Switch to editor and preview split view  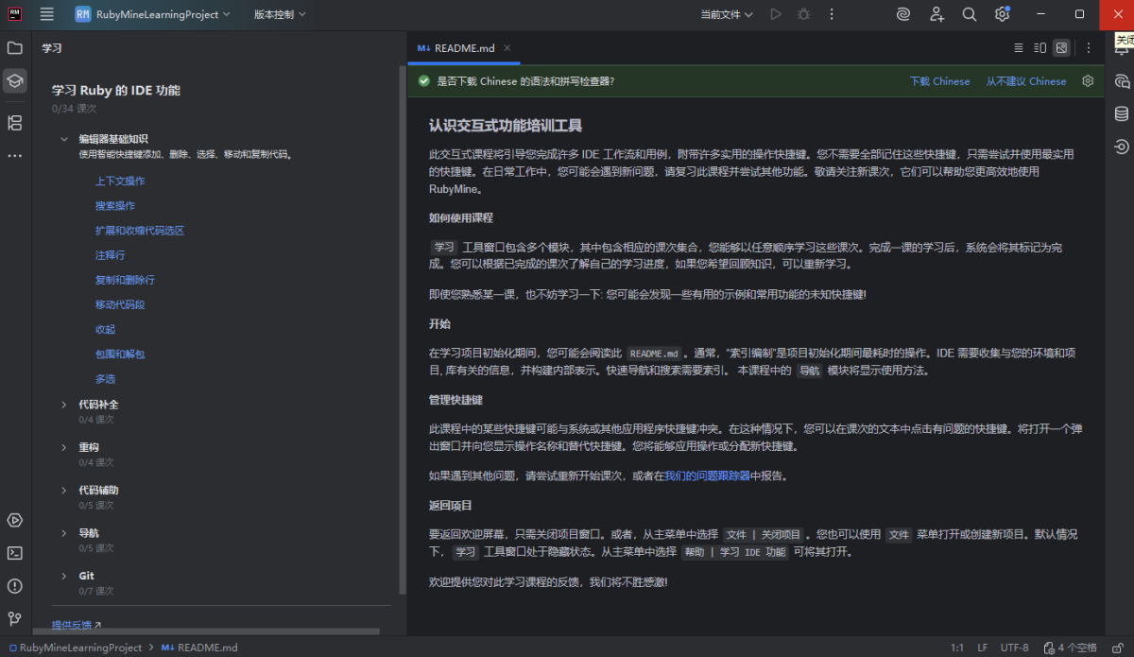pyautogui.click(x=1039, y=47)
